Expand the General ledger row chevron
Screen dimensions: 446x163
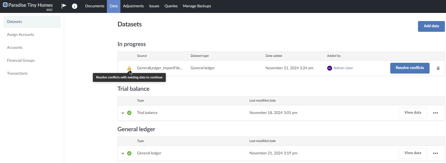[123, 153]
